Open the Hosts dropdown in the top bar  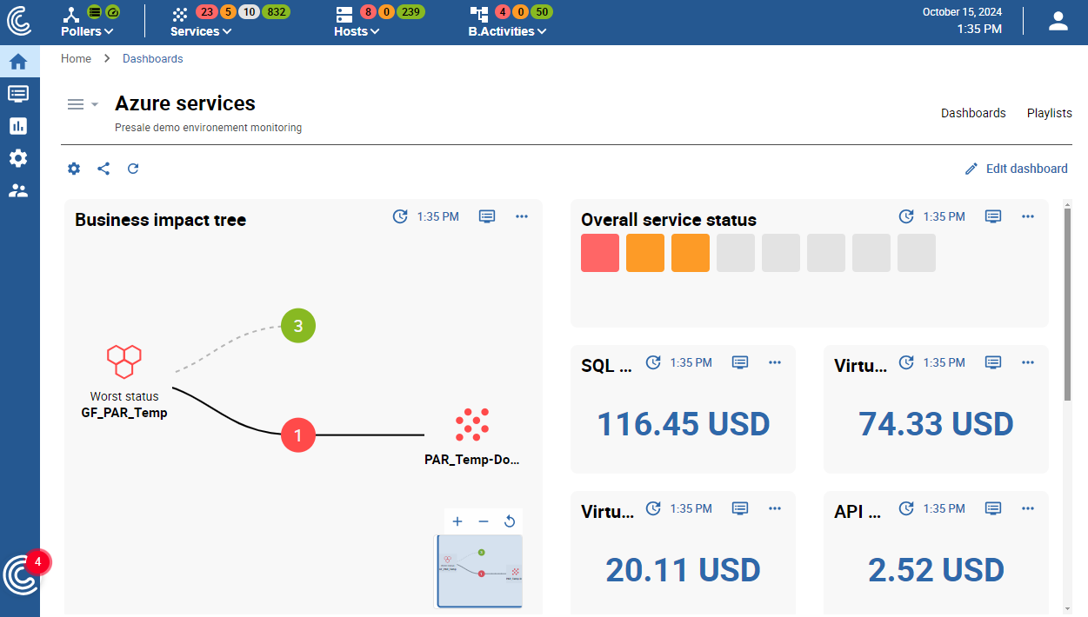tap(356, 30)
